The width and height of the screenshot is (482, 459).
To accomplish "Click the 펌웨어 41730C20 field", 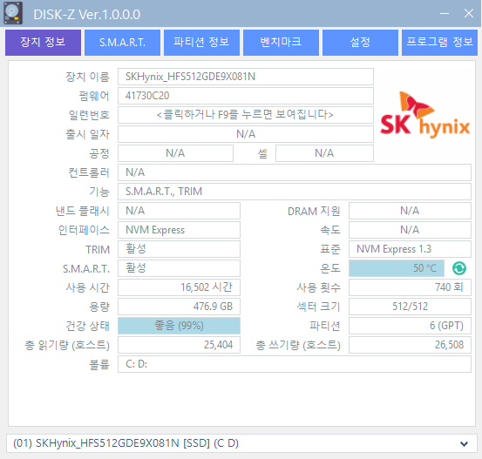I will point(246,96).
